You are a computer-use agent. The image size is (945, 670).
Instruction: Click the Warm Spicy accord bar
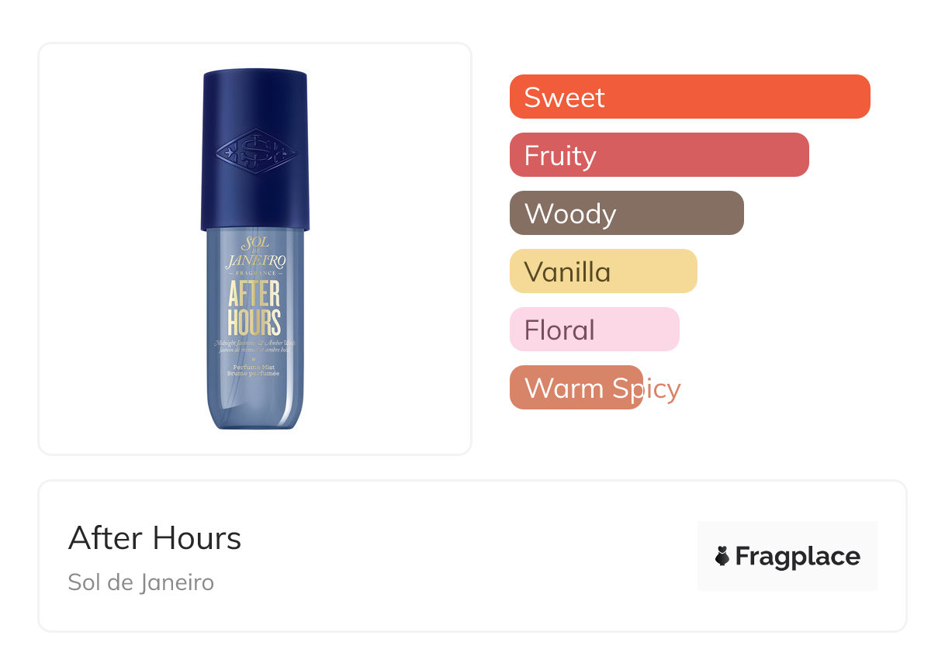[x=576, y=388]
